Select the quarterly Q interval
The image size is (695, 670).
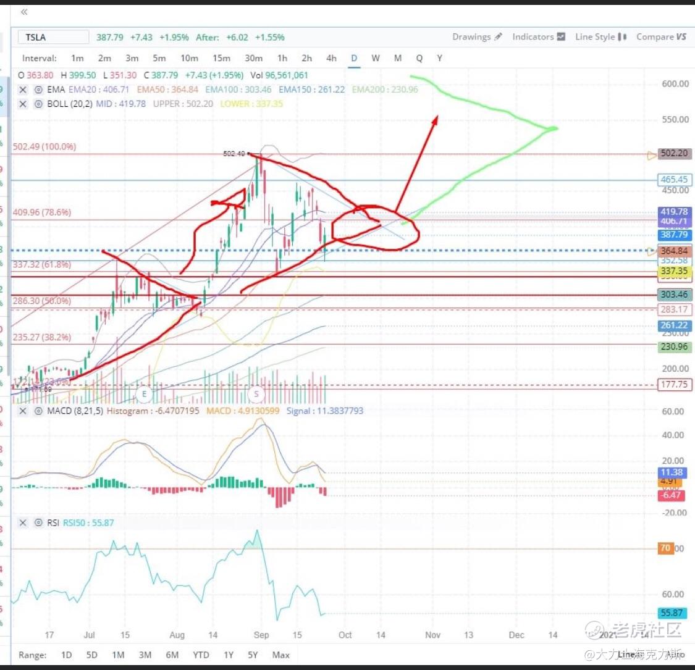pyautogui.click(x=419, y=58)
